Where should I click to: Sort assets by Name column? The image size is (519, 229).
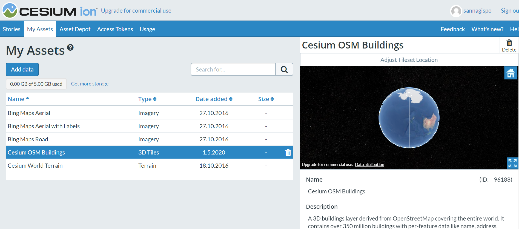coord(18,99)
